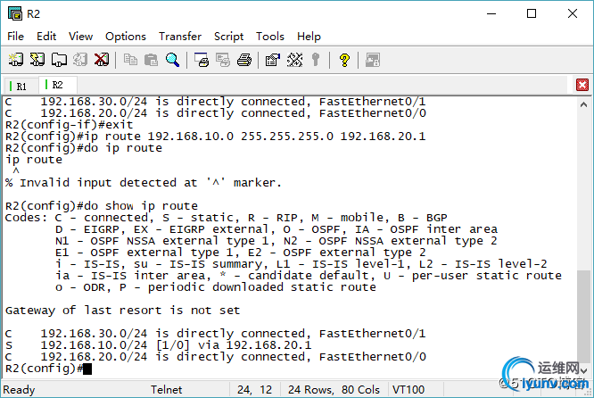Switch to the R1 session tab
The image size is (594, 398).
(x=19, y=86)
